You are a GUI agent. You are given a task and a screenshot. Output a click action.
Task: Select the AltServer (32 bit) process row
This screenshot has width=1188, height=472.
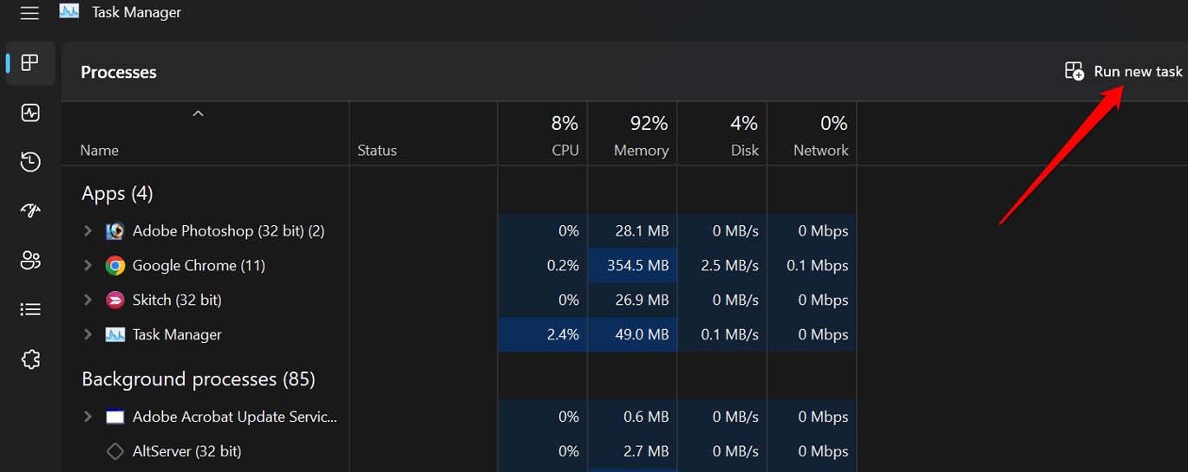click(186, 451)
